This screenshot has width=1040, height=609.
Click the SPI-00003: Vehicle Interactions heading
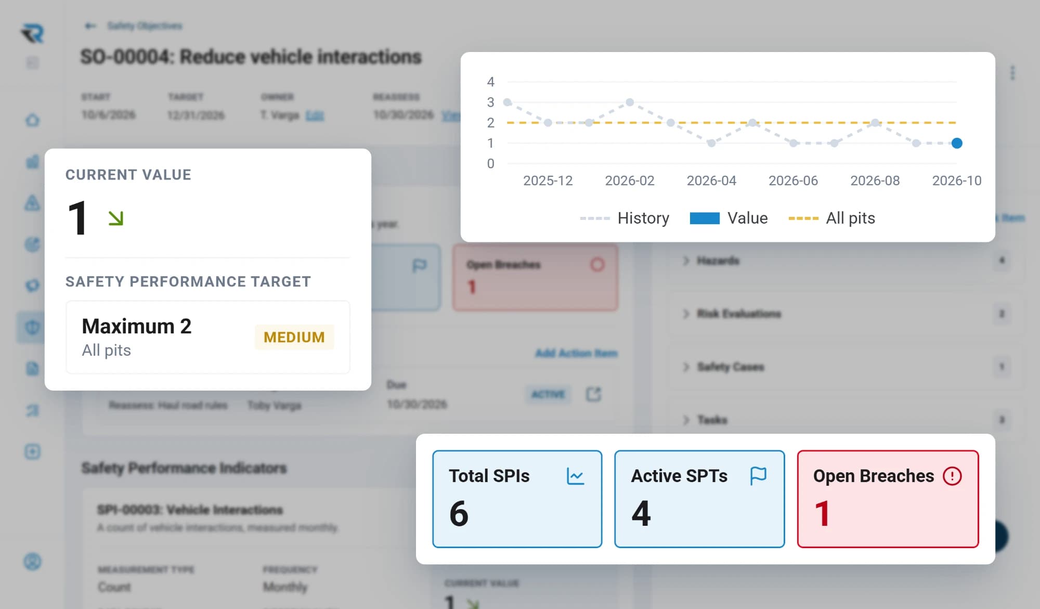pyautogui.click(x=190, y=510)
